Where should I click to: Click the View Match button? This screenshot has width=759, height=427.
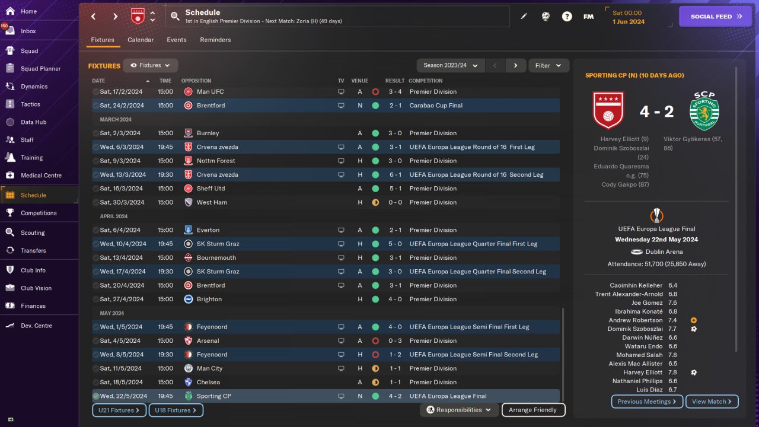click(x=712, y=401)
